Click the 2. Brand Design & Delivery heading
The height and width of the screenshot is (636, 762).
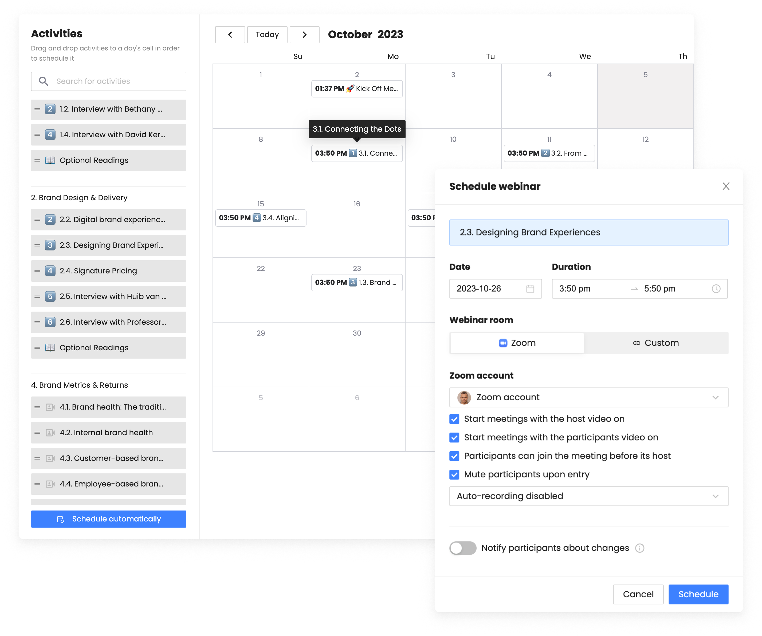(79, 198)
